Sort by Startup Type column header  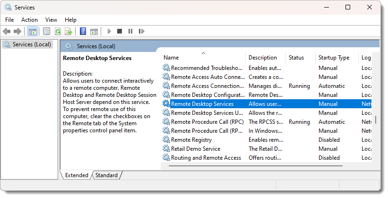click(x=334, y=58)
